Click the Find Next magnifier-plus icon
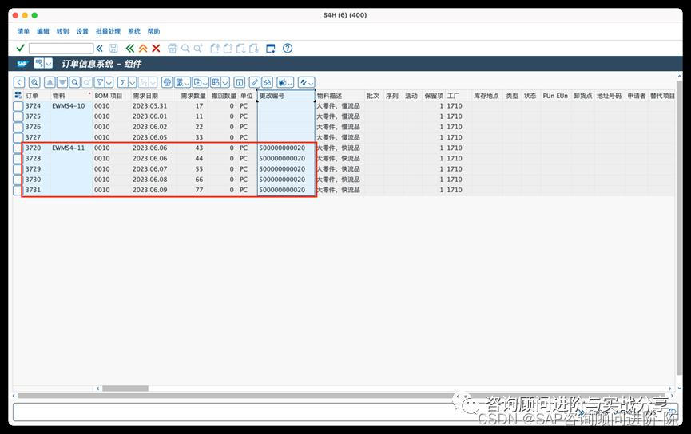 [198, 49]
